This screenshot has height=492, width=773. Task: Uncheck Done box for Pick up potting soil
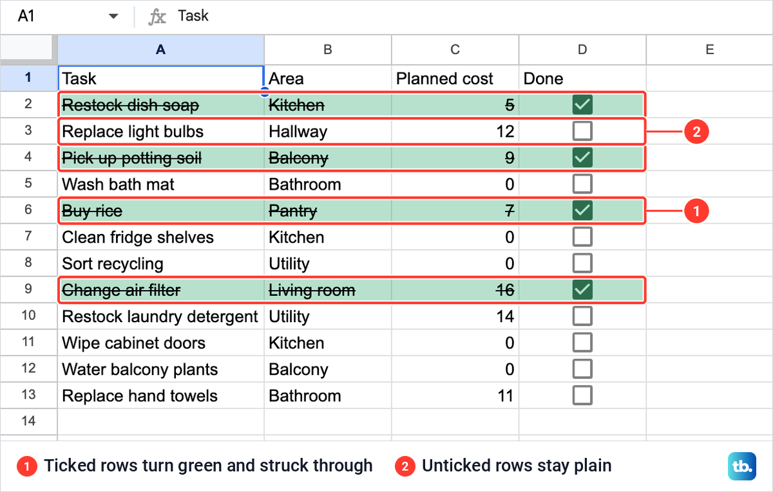click(582, 158)
